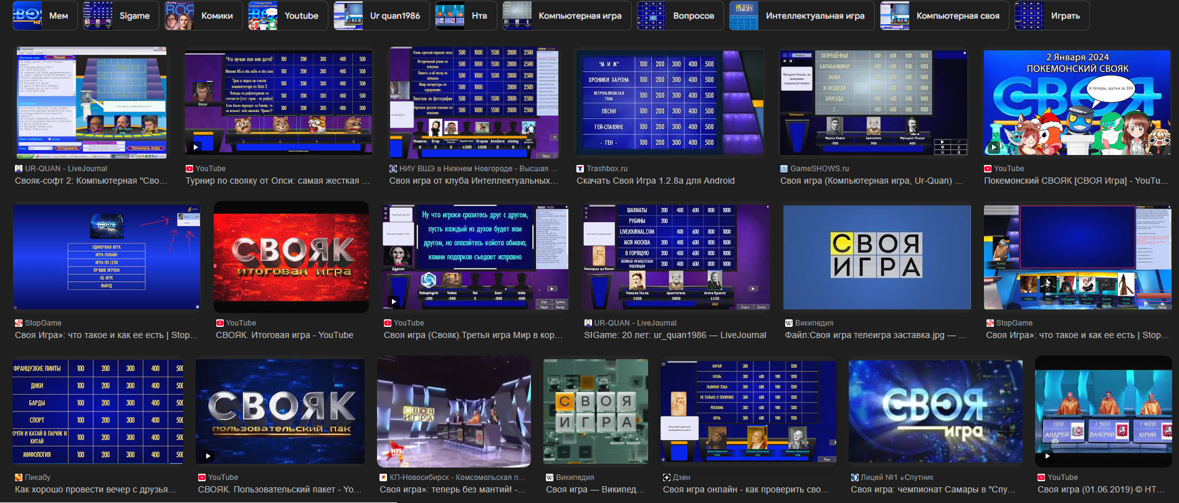Click "Своя игра от клуба Интеллектуальных" link
1179x503 pixels.
coord(474,181)
